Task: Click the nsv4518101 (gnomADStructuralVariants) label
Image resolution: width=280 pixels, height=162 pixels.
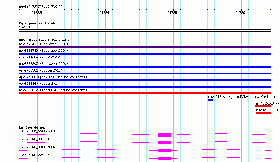Action: pyautogui.click(x=243, y=97)
